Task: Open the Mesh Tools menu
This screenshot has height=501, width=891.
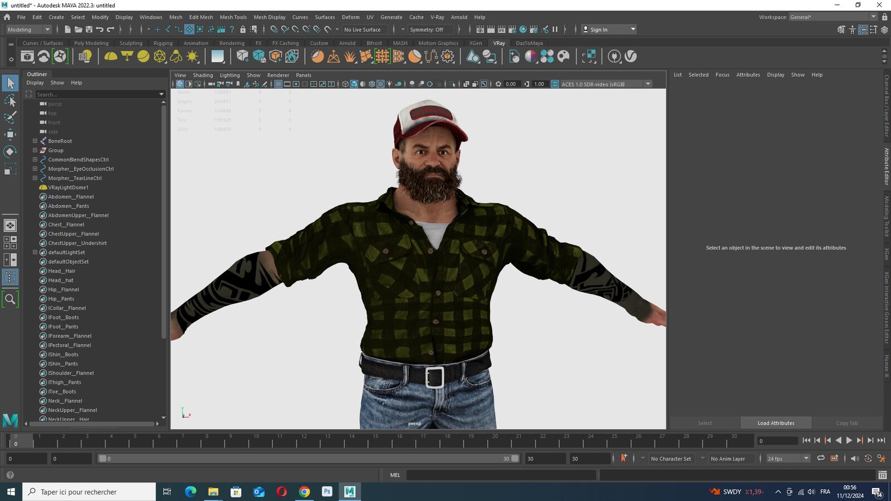Action: pyautogui.click(x=233, y=17)
